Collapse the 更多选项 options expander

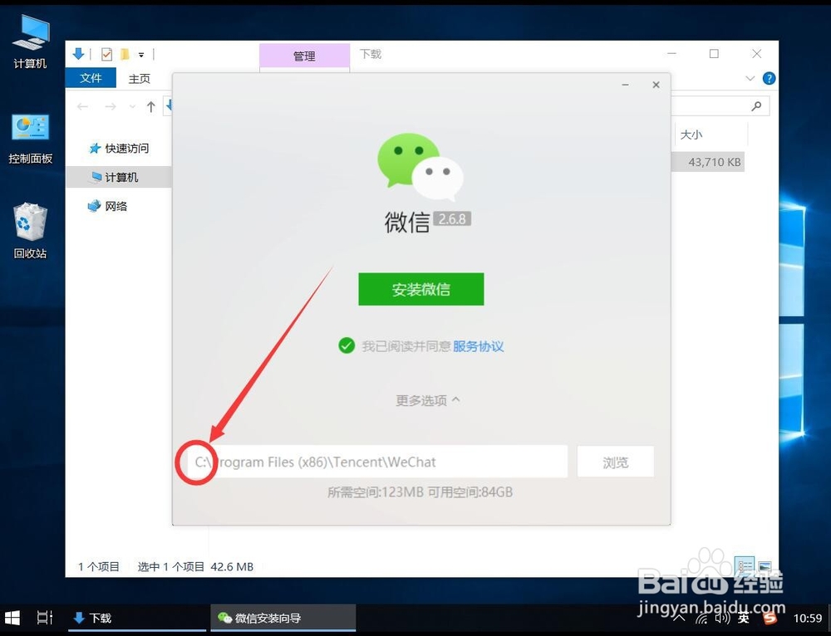pyautogui.click(x=428, y=400)
